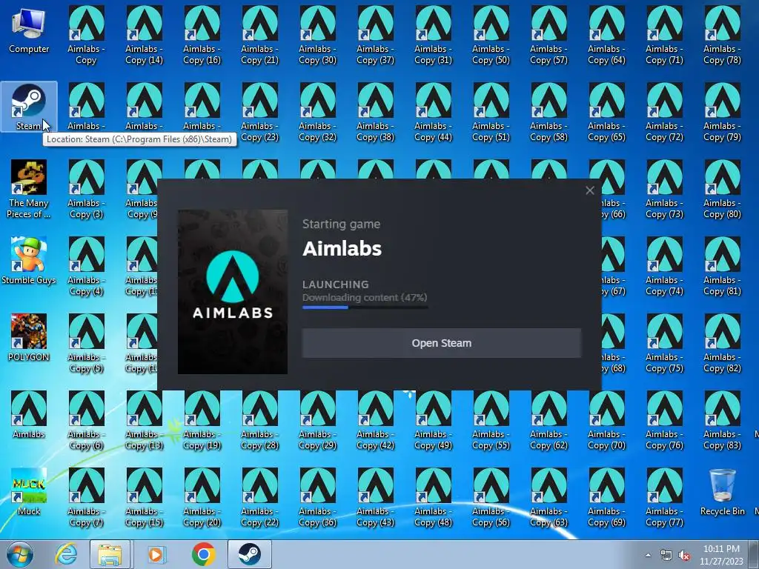The image size is (759, 569).
Task: Select the Aimlabs - Copy (28) shortcut
Action: (x=260, y=421)
